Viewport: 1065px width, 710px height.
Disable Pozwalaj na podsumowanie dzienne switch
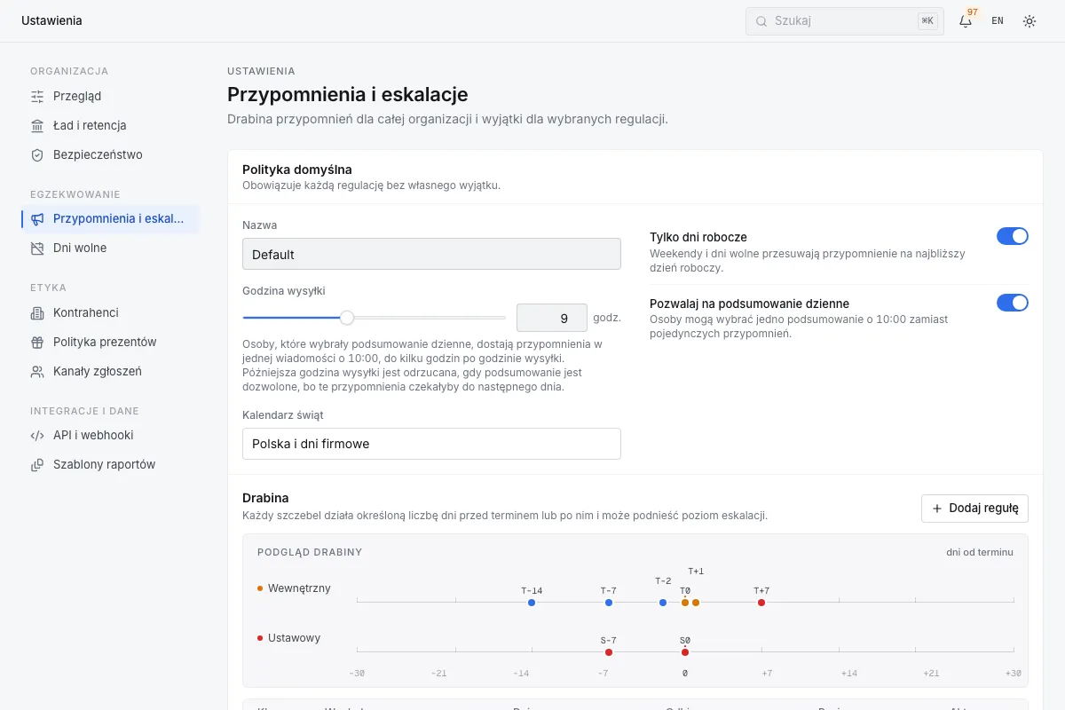point(1013,303)
